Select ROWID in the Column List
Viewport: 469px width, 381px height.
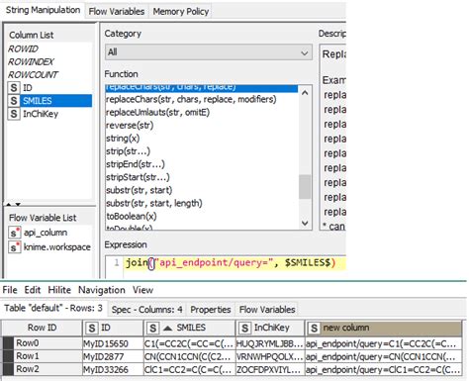tap(23, 48)
